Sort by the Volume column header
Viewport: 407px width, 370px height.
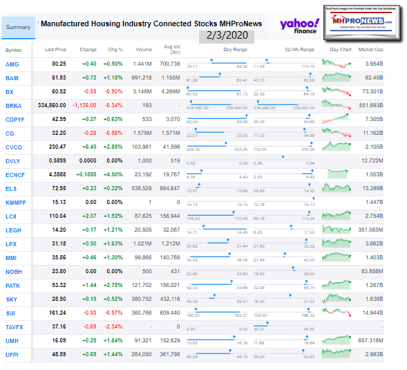click(x=144, y=49)
